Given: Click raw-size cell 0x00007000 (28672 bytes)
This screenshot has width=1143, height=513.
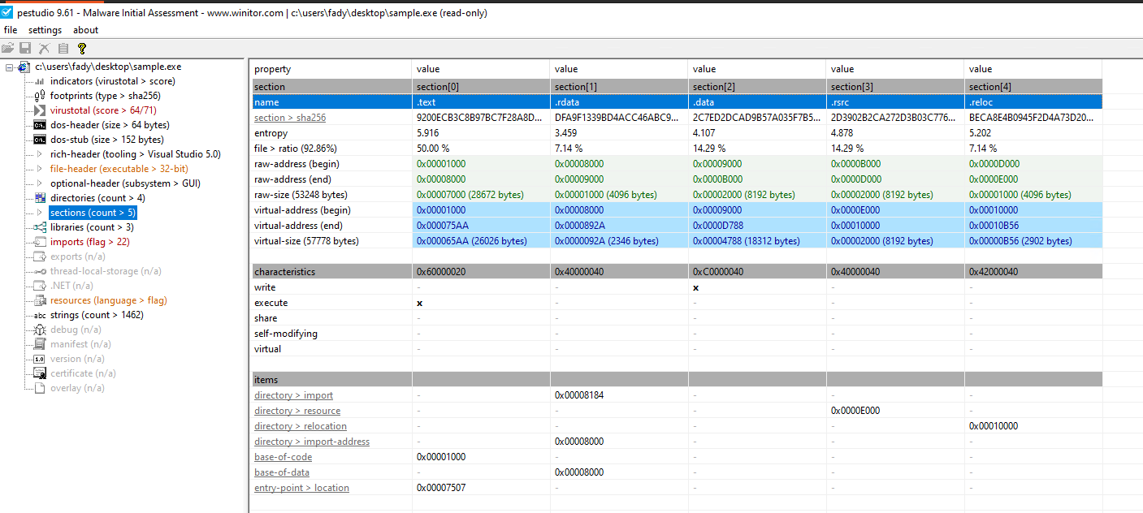Looking at the screenshot, I should coord(481,195).
